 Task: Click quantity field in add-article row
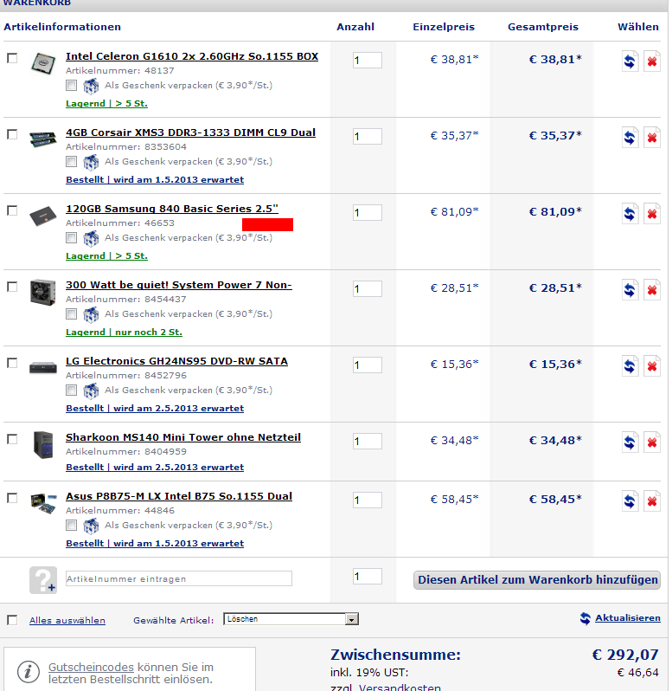(367, 577)
